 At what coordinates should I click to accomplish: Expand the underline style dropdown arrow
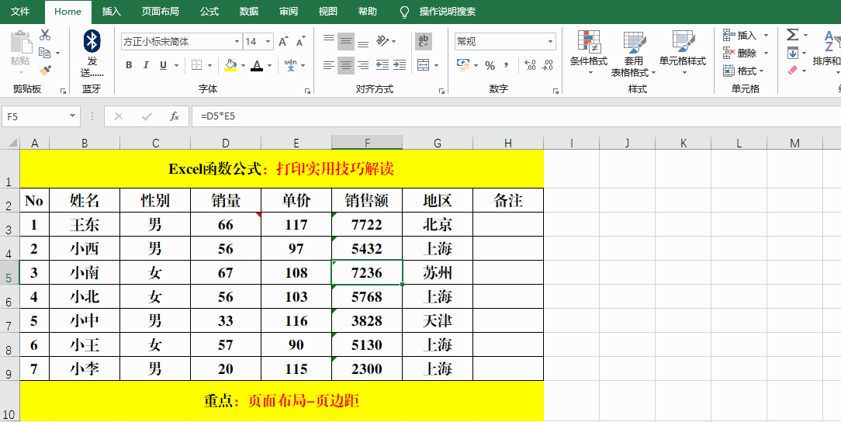(x=175, y=65)
